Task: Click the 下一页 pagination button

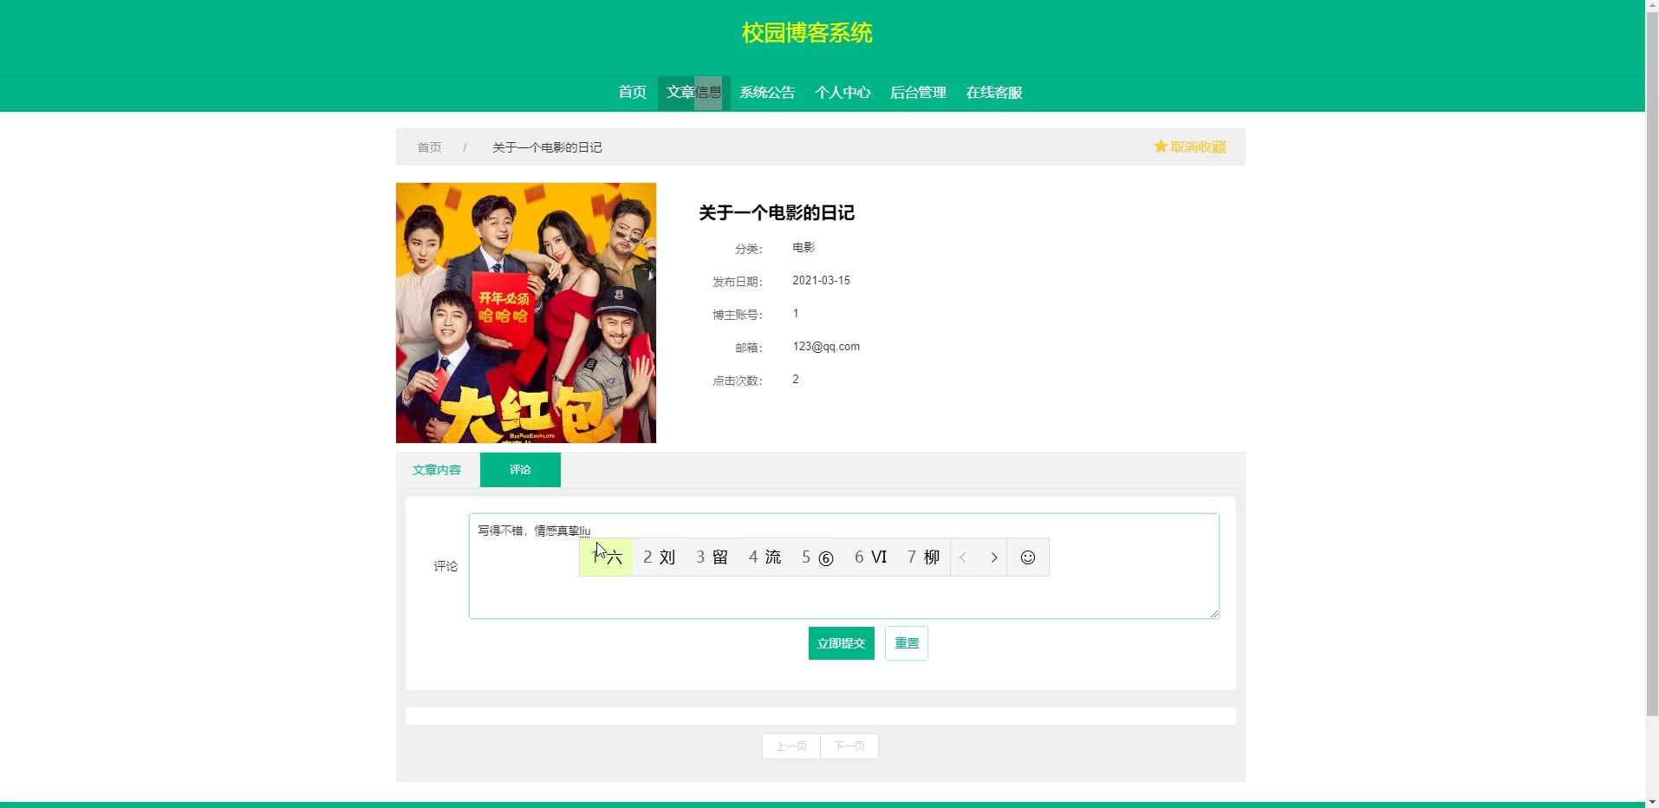Action: point(849,746)
